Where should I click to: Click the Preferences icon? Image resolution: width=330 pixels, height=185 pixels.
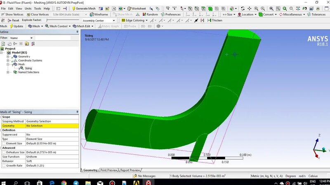[x=163, y=14]
